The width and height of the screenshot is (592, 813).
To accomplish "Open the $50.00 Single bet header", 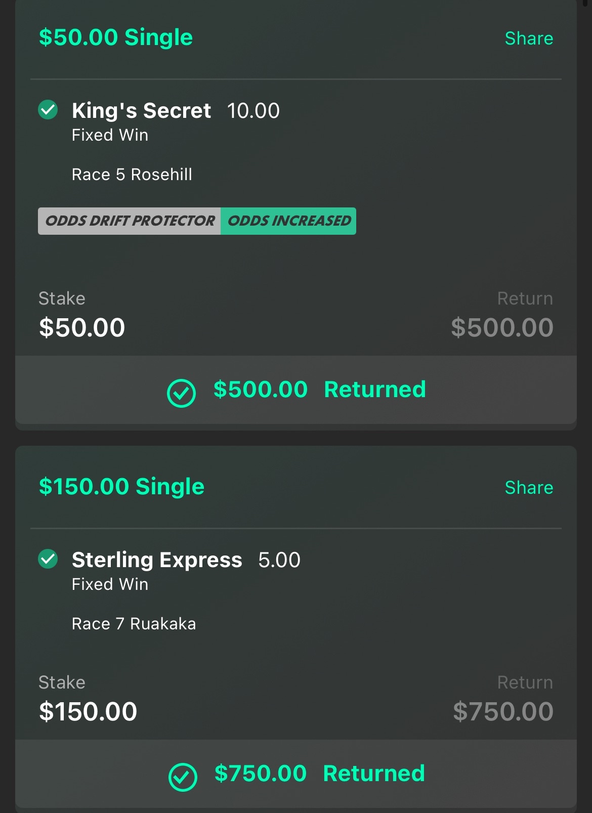I will coord(116,37).
